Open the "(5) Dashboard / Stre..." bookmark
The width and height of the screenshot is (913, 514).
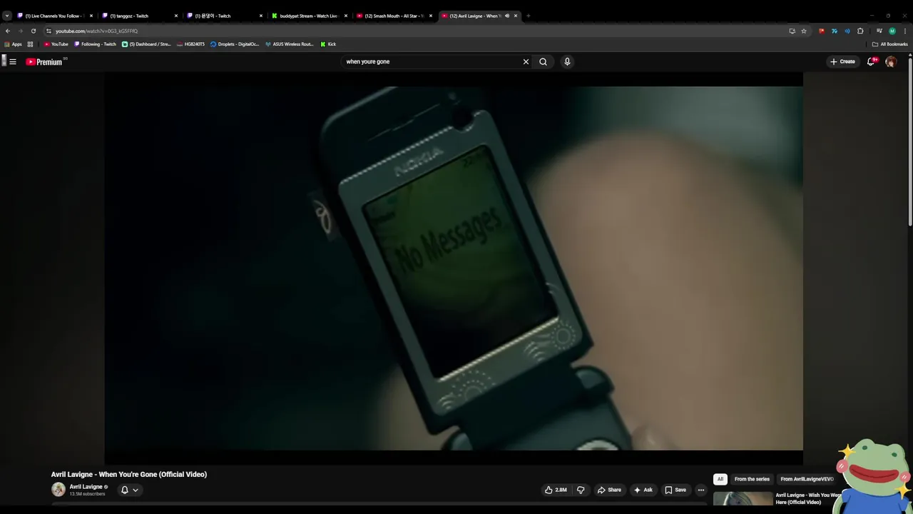[146, 44]
